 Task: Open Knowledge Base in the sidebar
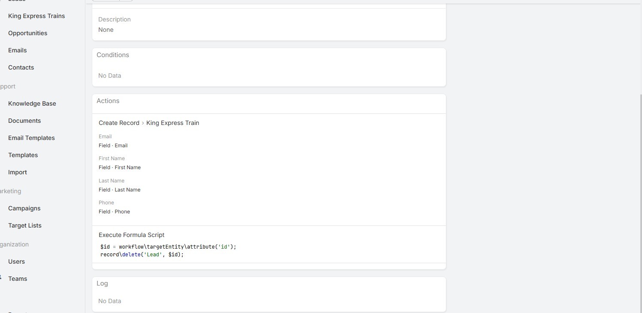click(32, 103)
